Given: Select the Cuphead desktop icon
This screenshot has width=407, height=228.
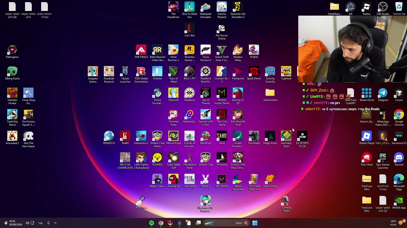Looking at the screenshot, I should 286,73.
